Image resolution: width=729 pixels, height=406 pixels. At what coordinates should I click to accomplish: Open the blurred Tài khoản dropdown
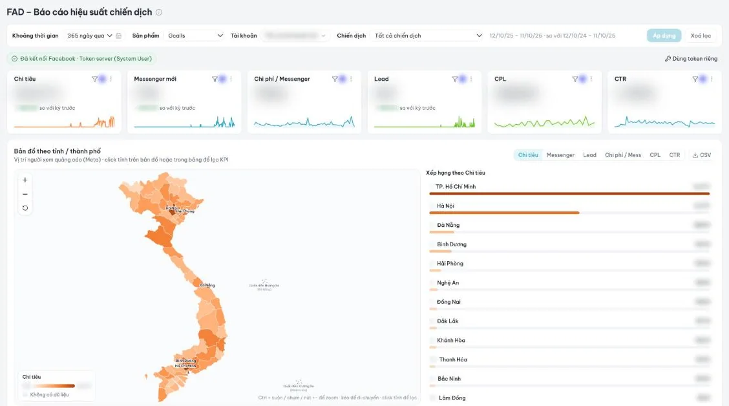tap(295, 36)
